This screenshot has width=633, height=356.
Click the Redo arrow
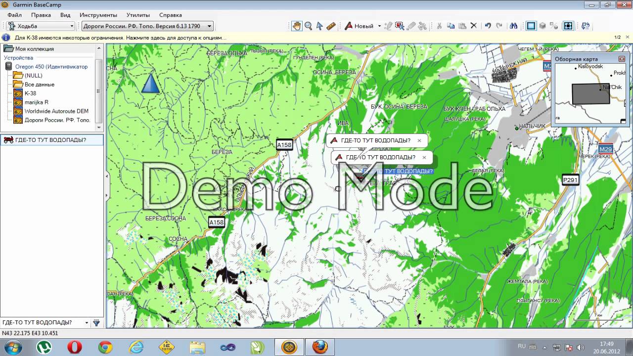(x=499, y=26)
